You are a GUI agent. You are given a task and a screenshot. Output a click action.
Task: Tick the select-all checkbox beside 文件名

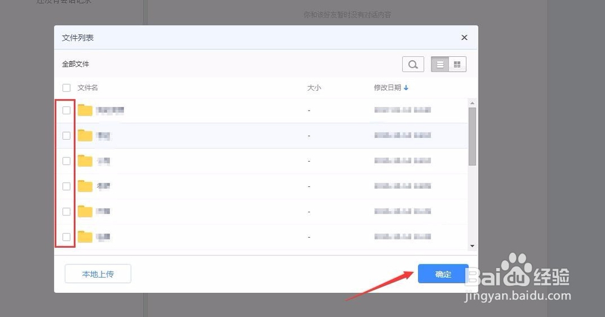(67, 88)
